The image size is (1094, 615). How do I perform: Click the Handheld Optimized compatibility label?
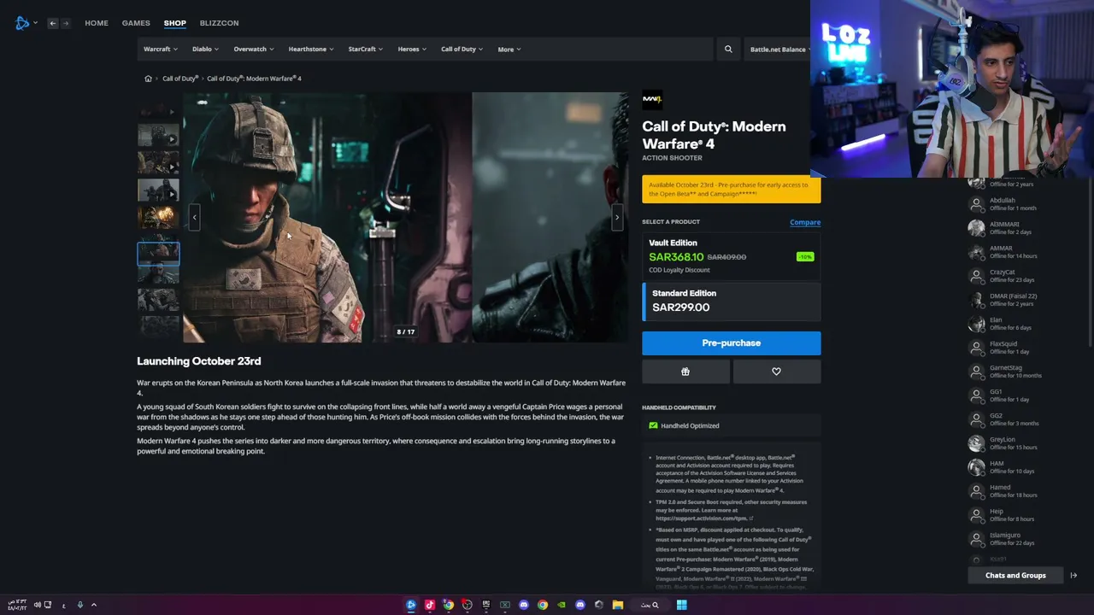(x=690, y=425)
